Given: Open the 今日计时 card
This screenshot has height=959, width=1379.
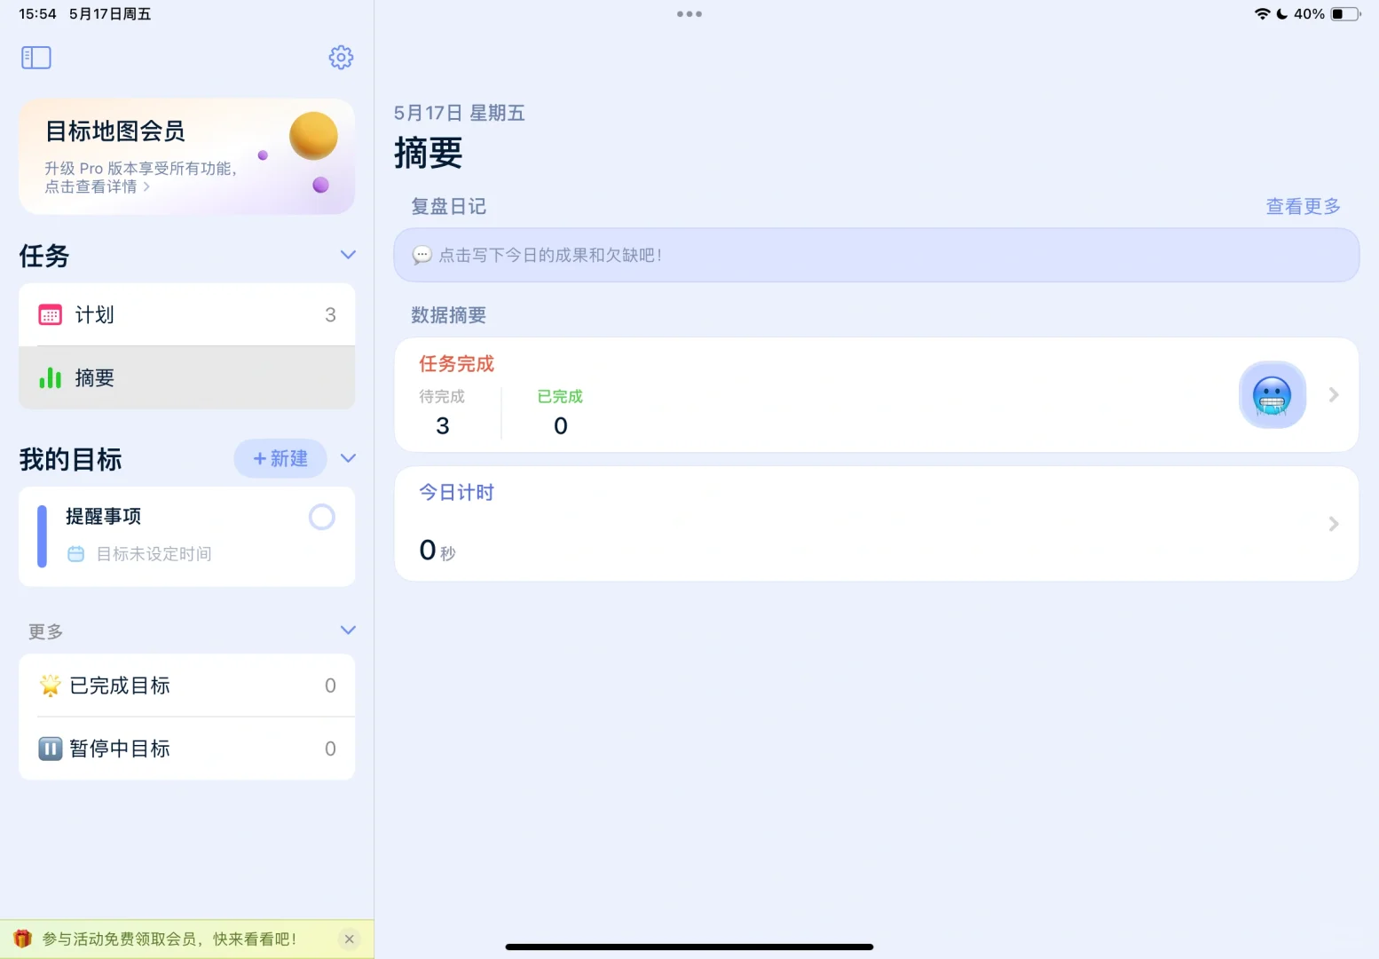Looking at the screenshot, I should click(876, 524).
